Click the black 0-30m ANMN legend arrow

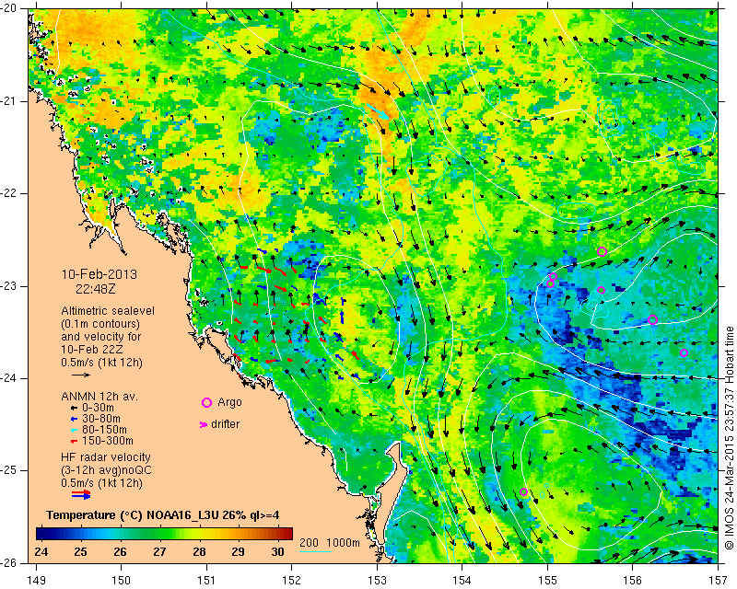coord(73,408)
